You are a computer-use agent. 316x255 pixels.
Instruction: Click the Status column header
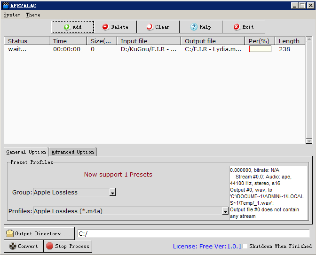[x=26, y=41]
